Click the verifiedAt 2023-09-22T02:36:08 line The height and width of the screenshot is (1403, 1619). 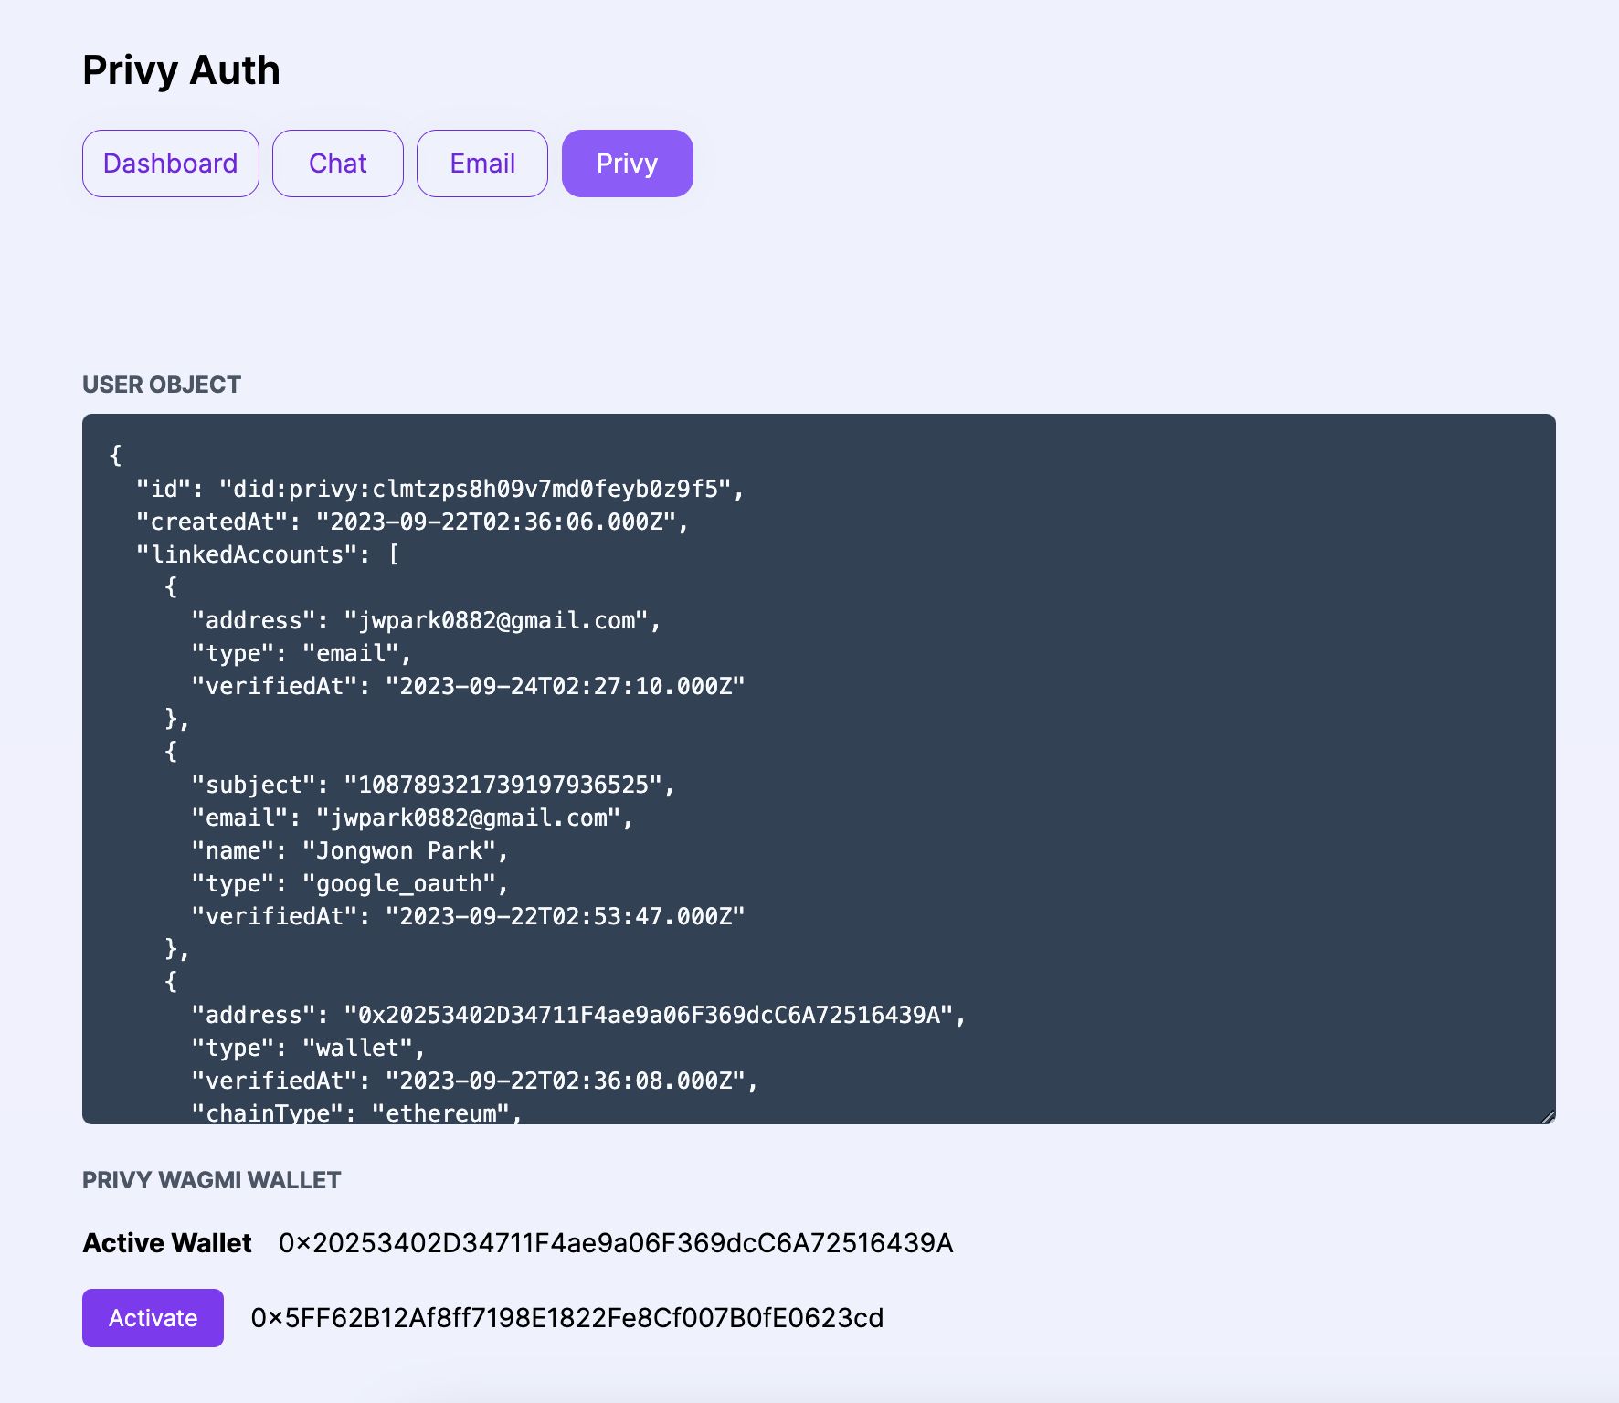pos(475,1081)
